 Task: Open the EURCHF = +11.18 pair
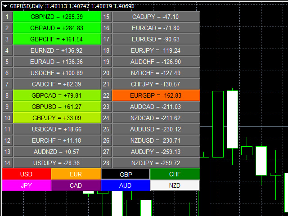tap(57, 140)
